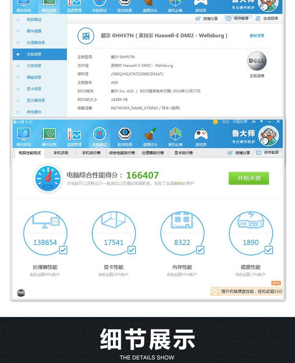Screen dimensions: 295x363
Task: Open 清理优化 broom icon in benchmark window
Action: point(150,137)
